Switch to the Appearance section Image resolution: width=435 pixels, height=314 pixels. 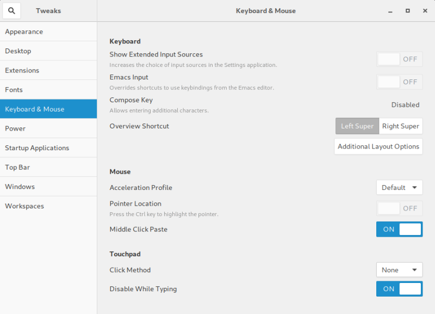pos(24,32)
